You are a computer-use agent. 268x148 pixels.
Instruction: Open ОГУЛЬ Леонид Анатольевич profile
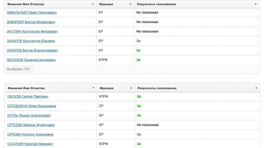click(29, 116)
